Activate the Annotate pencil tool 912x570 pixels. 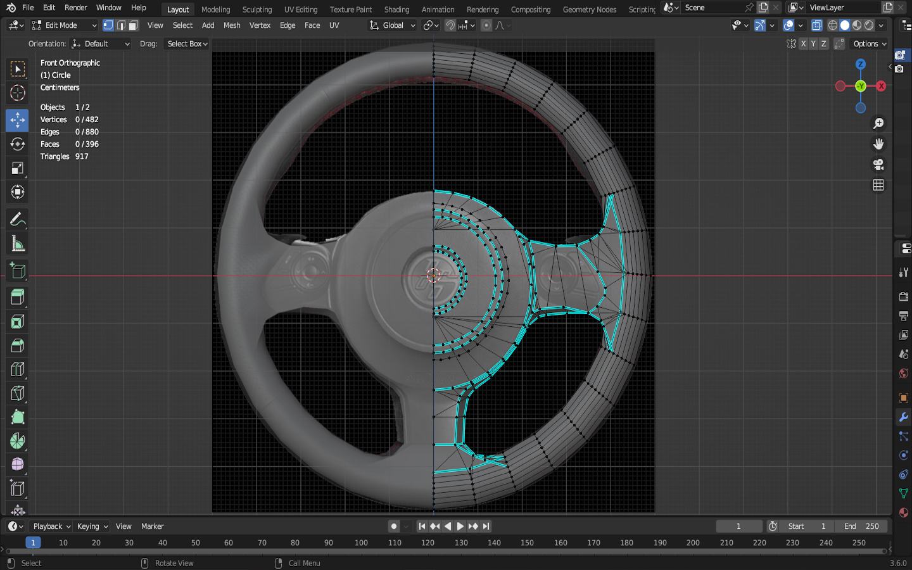pos(18,220)
